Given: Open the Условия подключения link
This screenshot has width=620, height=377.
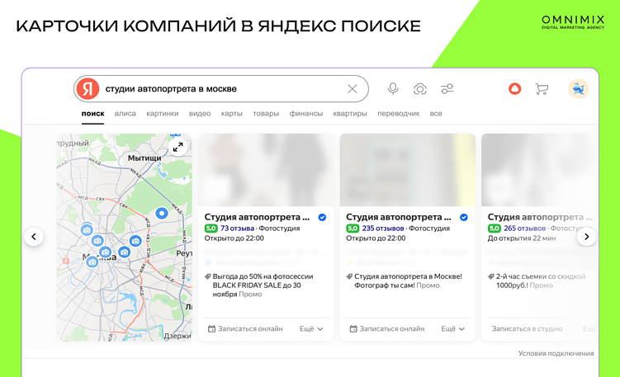Looking at the screenshot, I should coord(556,353).
